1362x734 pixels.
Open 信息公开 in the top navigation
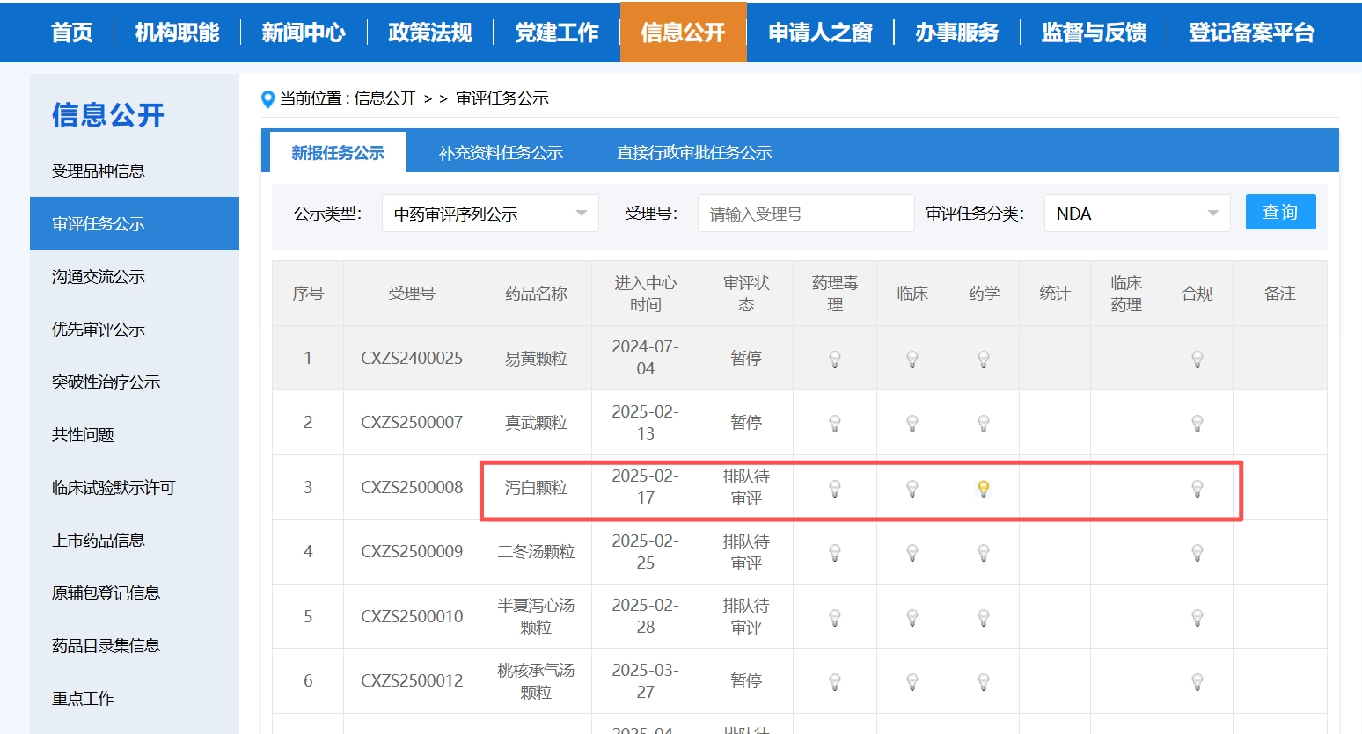point(684,33)
